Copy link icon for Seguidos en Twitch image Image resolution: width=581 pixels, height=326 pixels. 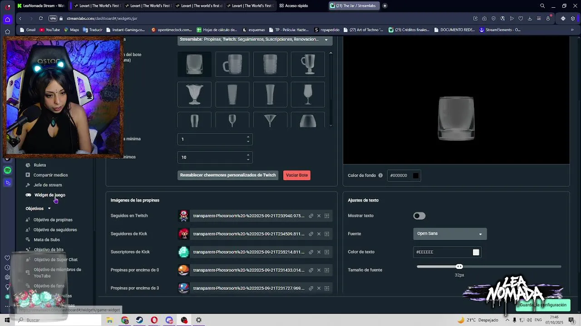point(311,216)
